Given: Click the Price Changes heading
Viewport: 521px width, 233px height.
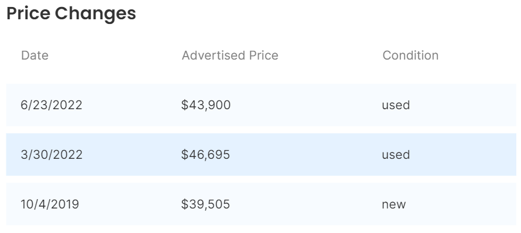Looking at the screenshot, I should 71,13.
